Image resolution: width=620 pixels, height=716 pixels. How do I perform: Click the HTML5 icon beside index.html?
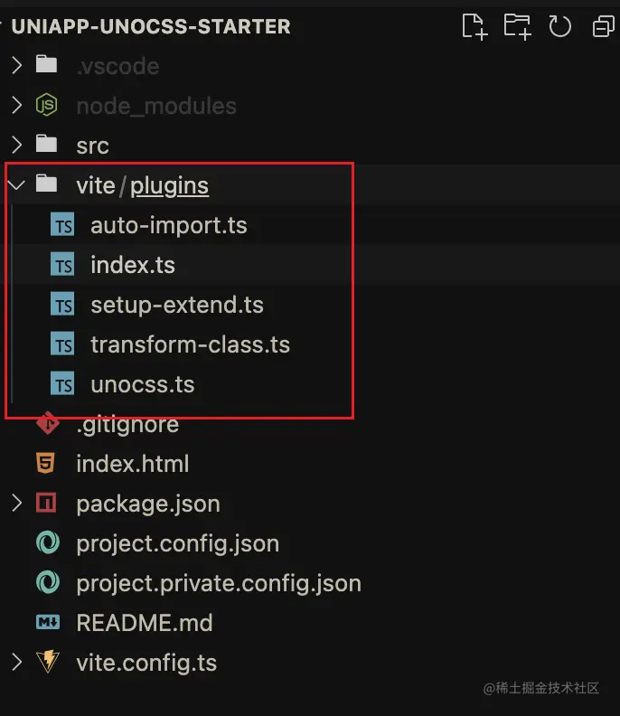pyautogui.click(x=46, y=463)
